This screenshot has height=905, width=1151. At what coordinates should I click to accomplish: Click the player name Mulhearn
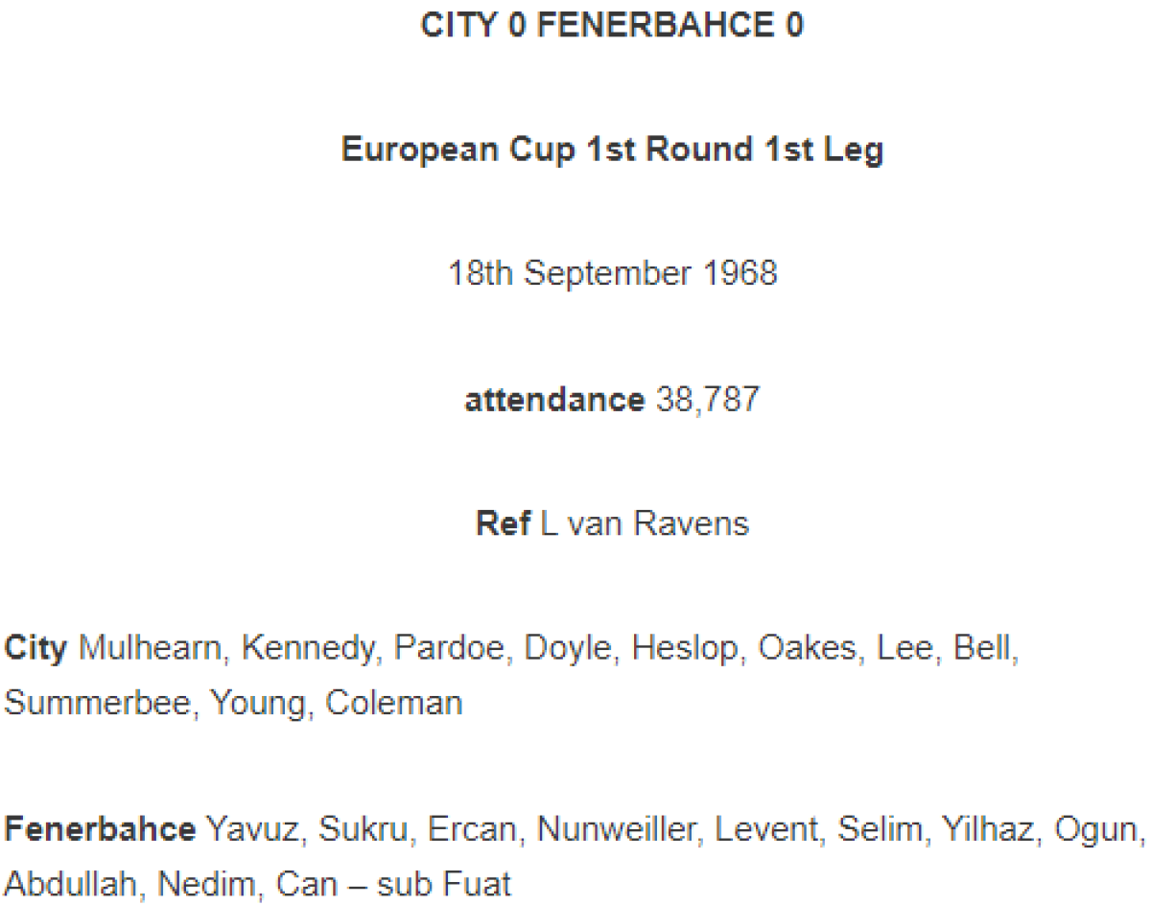tap(151, 648)
